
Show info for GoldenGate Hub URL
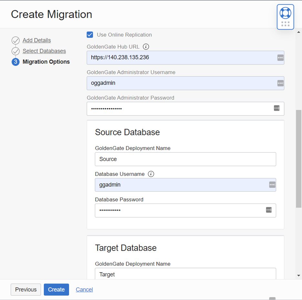pos(146,46)
